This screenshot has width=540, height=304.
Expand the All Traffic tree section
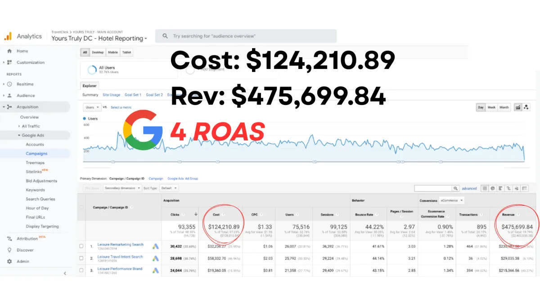[x=19, y=126]
